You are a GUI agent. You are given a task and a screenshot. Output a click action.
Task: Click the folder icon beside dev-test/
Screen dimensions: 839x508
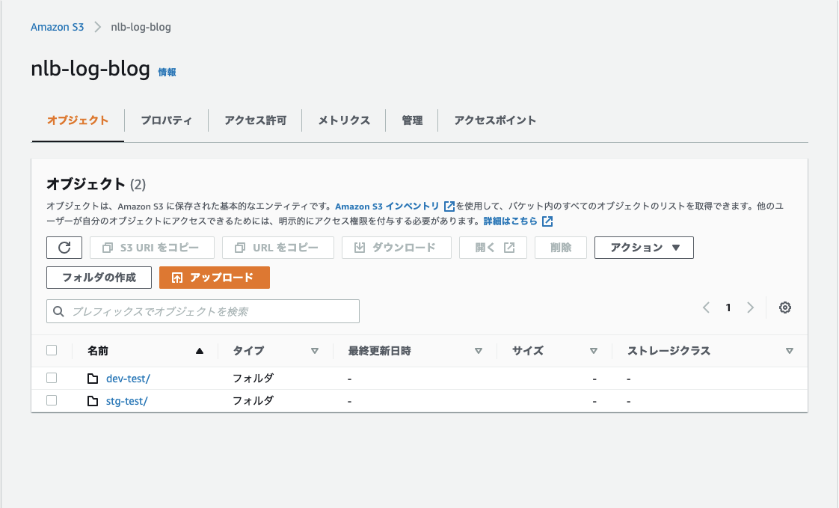pos(93,378)
